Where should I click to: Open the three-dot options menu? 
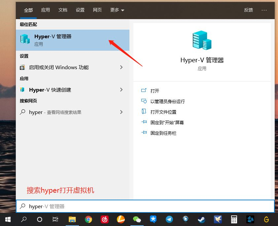click(264, 10)
